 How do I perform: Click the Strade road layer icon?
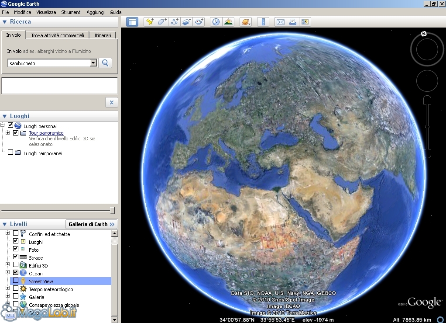[23, 257]
